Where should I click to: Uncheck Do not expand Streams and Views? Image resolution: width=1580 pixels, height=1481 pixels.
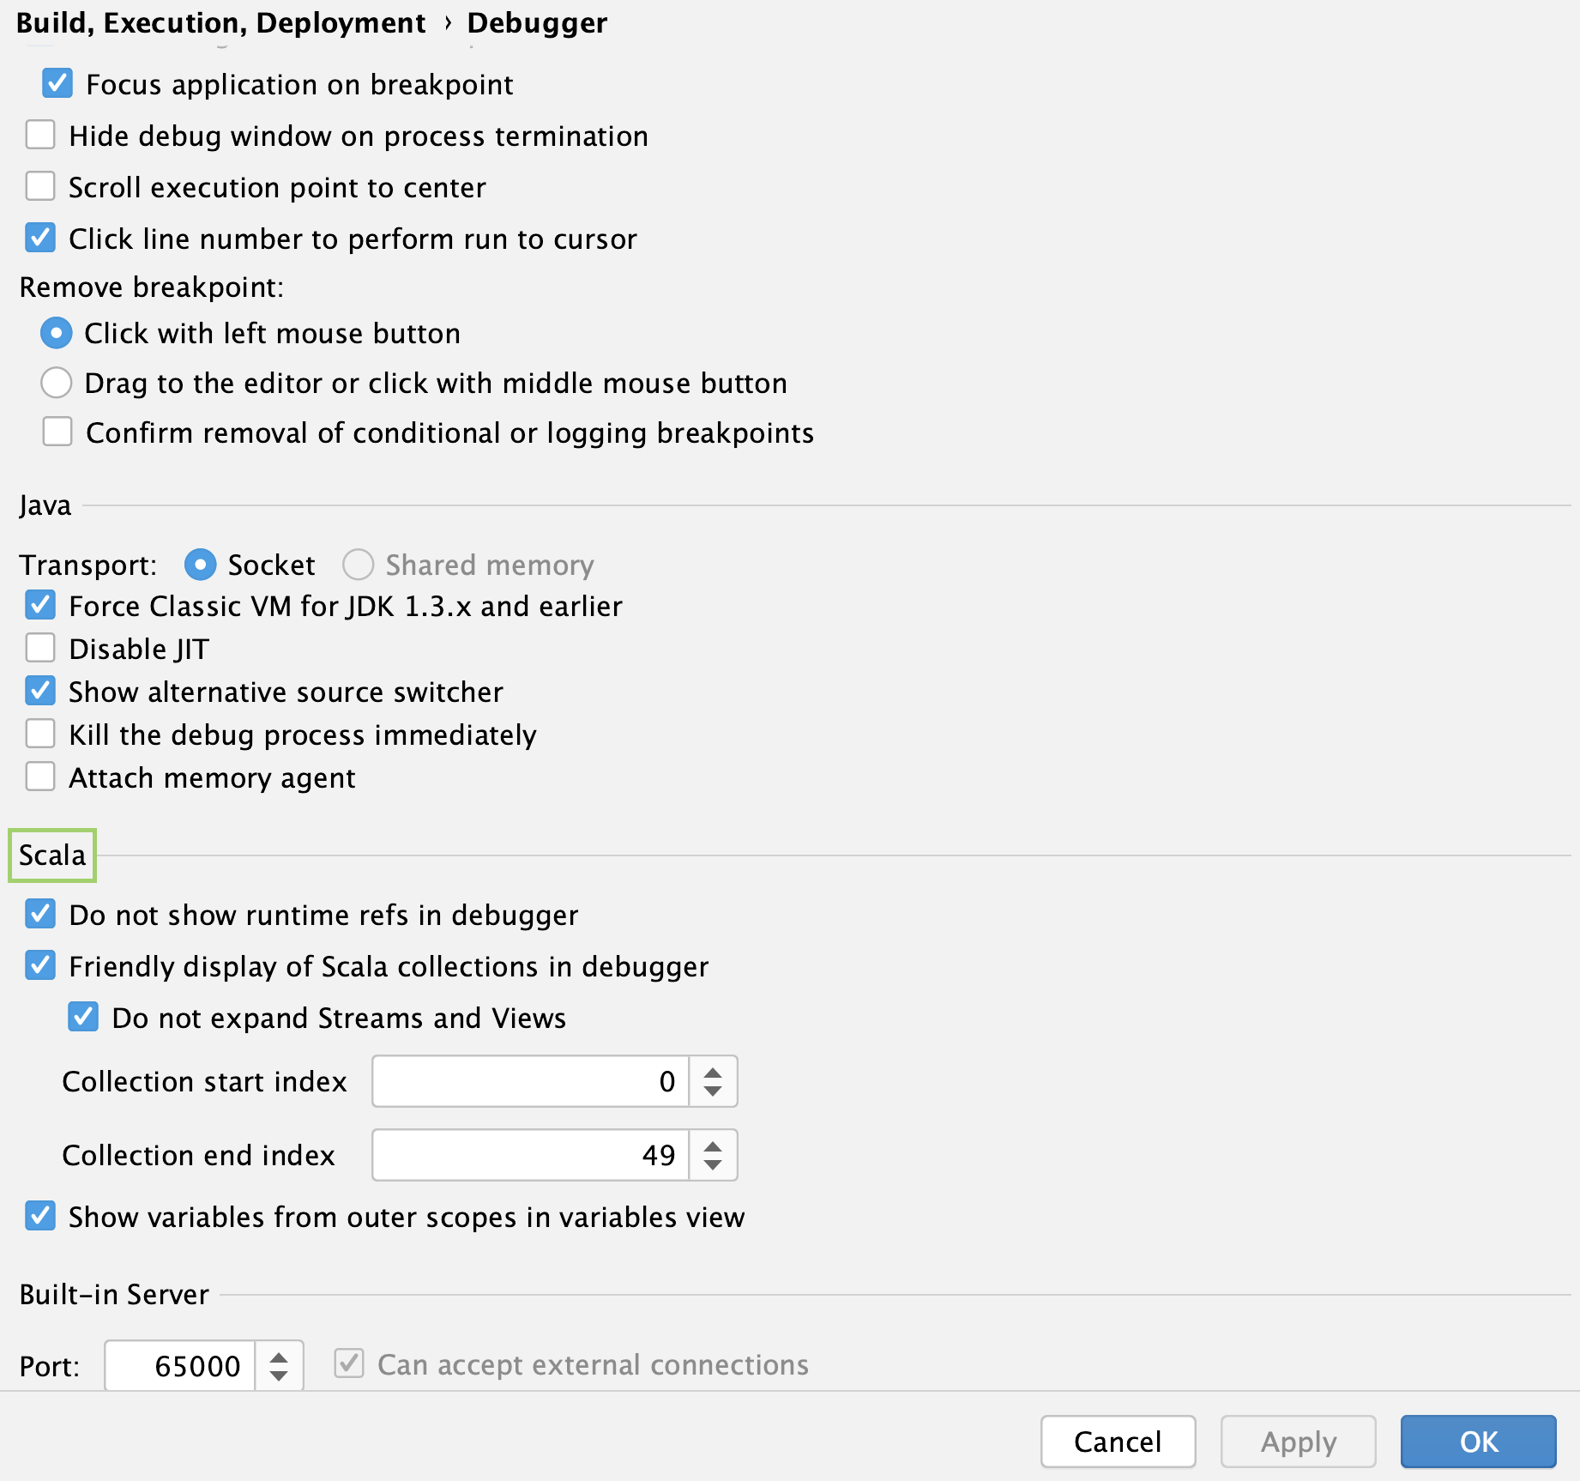(82, 1017)
